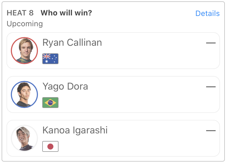The height and width of the screenshot is (164, 227).
Task: Click the dash icon beside Ryan Callinan
Action: click(x=211, y=43)
